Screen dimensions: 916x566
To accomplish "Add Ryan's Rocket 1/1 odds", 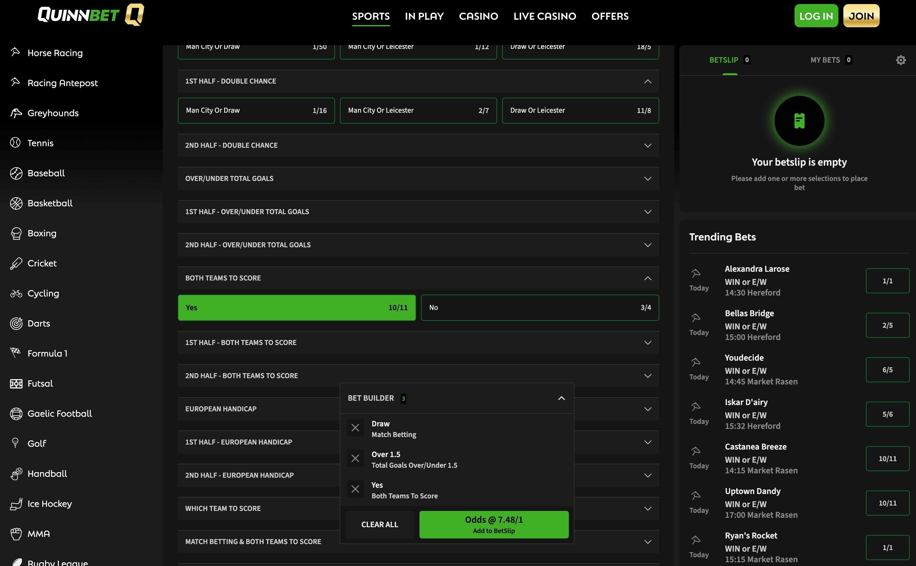I will tap(887, 548).
